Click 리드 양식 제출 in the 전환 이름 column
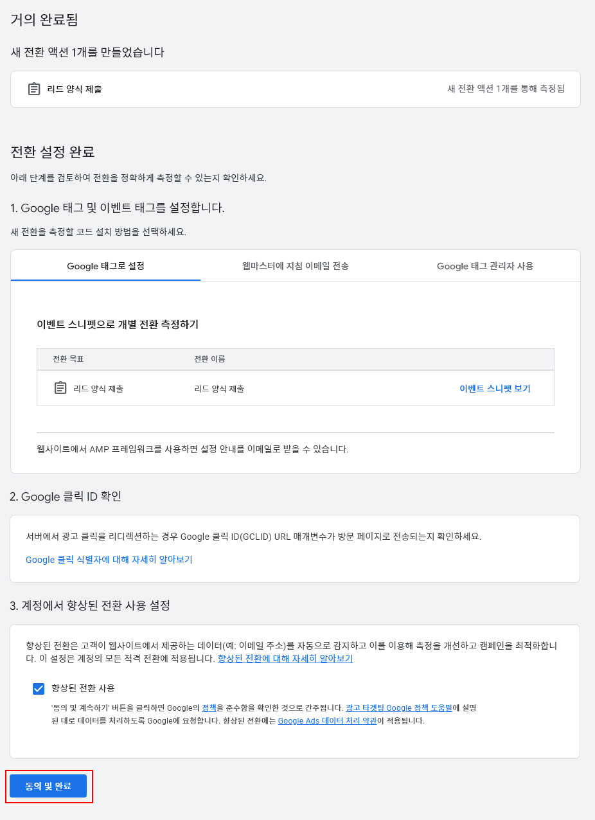The height and width of the screenshot is (820, 595). (219, 389)
